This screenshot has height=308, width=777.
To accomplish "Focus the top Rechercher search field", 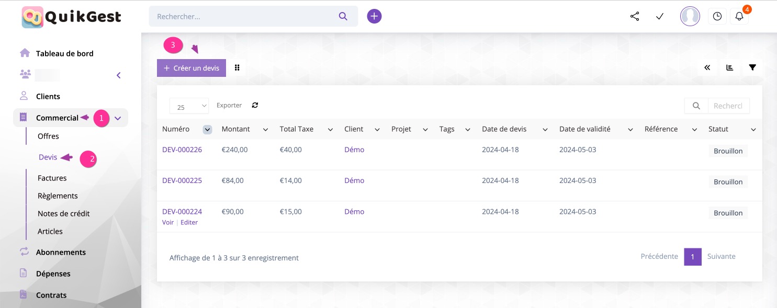I will click(x=246, y=16).
